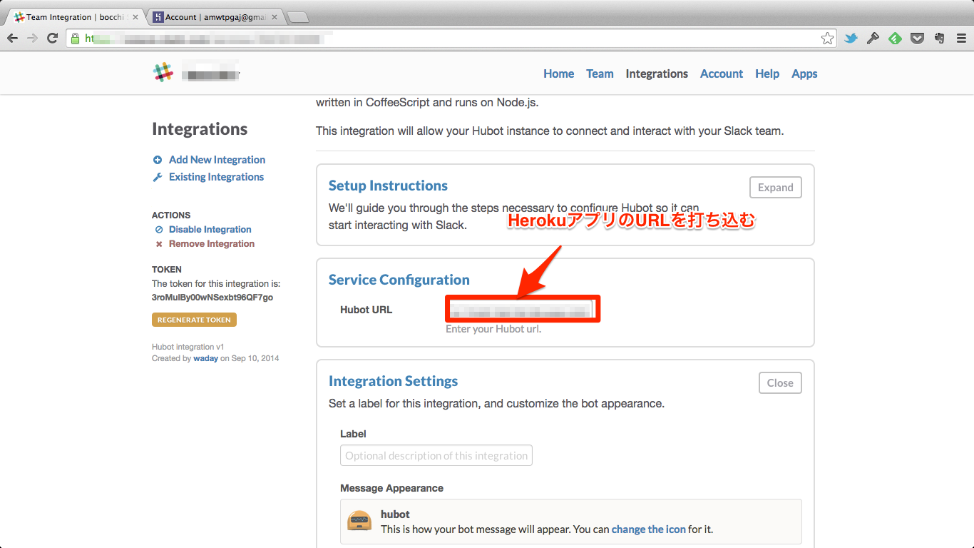Click the Disable Integration action
Screen dimensions: 974x548
pyautogui.click(x=210, y=230)
